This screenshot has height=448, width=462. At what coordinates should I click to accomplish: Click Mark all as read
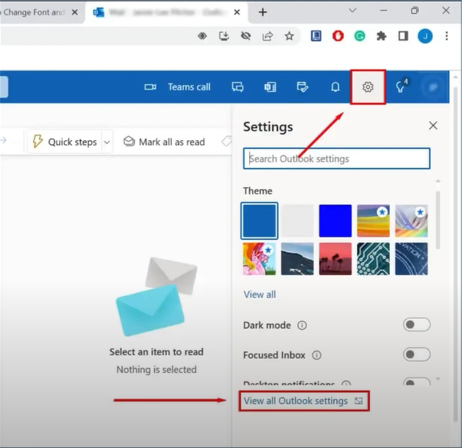pos(164,142)
